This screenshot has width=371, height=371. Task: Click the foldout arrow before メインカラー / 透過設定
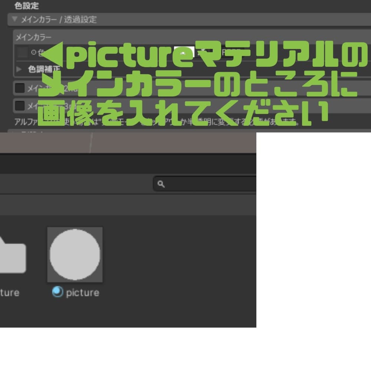coord(14,19)
